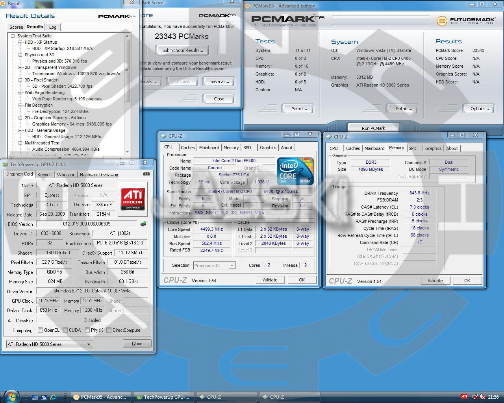Select 'Audio Compression: 4664.994 KB/s' row
Viewport: 504px width, 403px height.
click(66, 149)
